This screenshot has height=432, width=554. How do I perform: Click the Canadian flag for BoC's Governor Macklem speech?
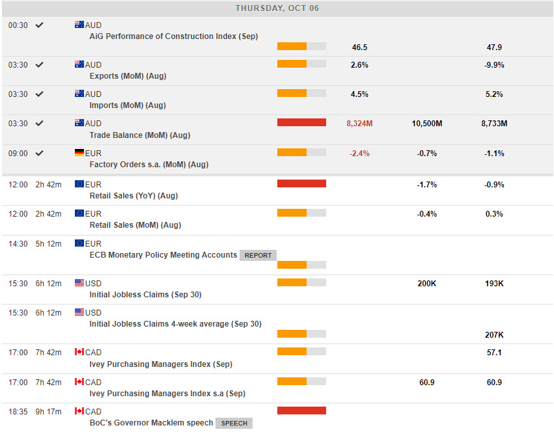79,411
